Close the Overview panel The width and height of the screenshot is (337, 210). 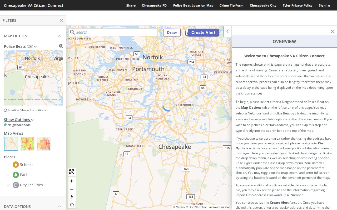coord(332,31)
